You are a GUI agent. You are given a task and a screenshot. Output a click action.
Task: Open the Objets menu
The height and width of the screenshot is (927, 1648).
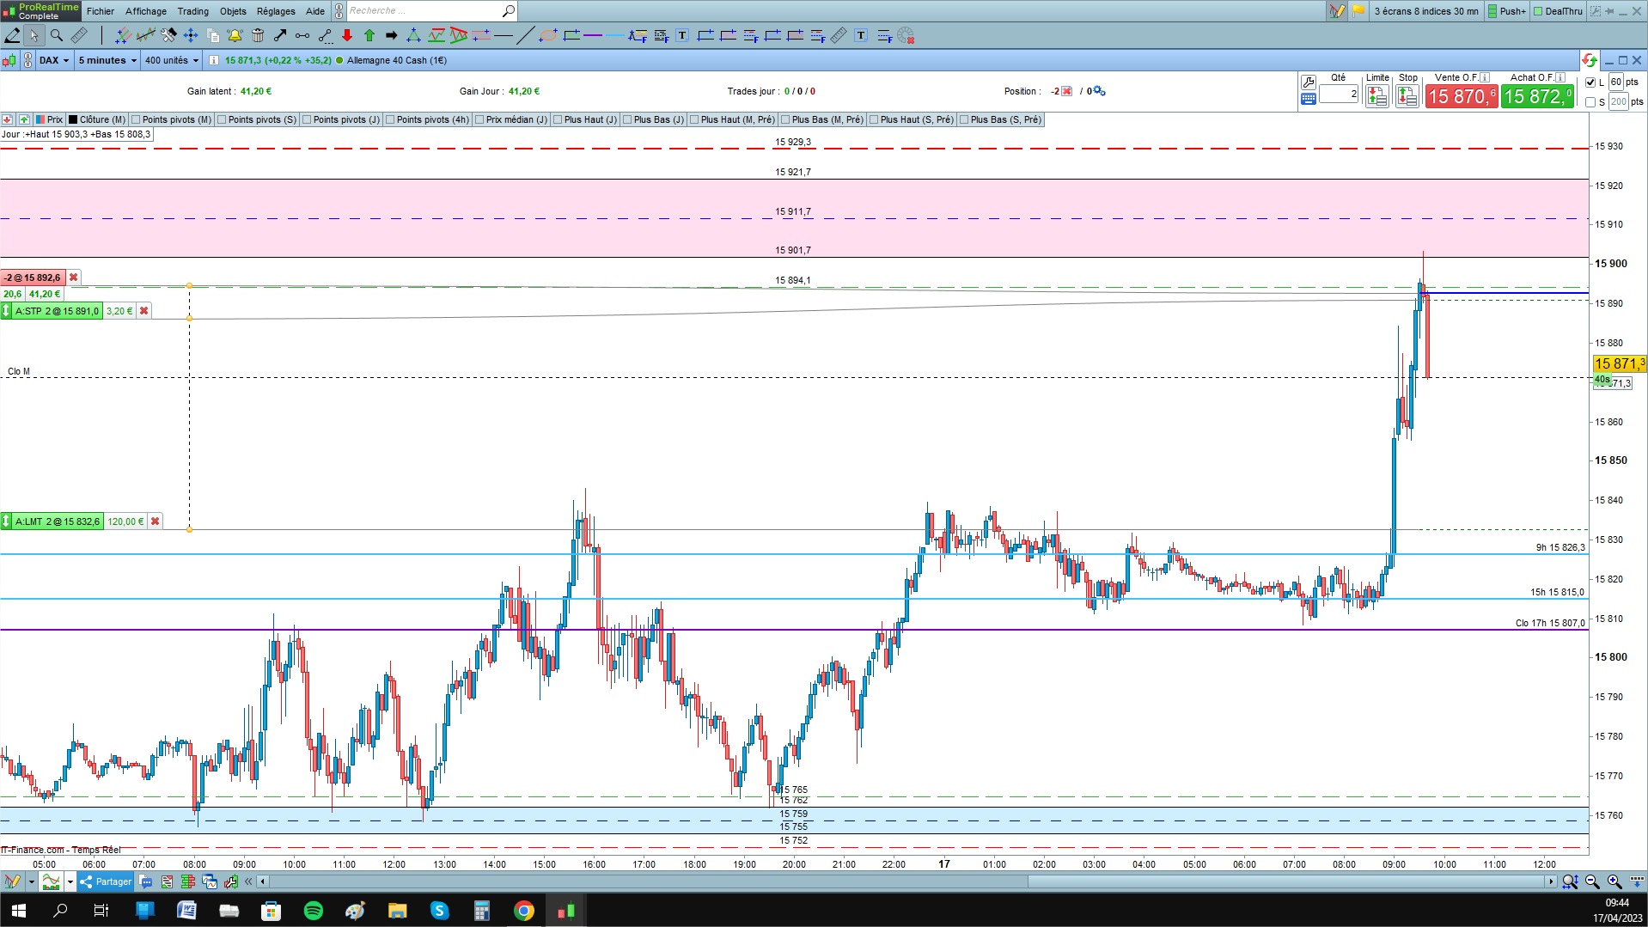233,11
